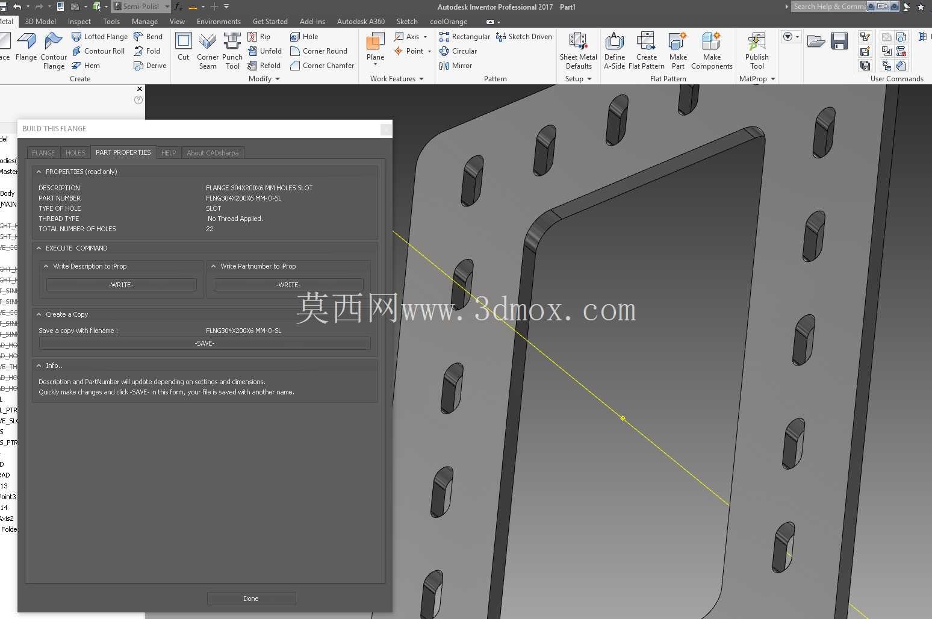Select the Rip tool

pyautogui.click(x=259, y=37)
